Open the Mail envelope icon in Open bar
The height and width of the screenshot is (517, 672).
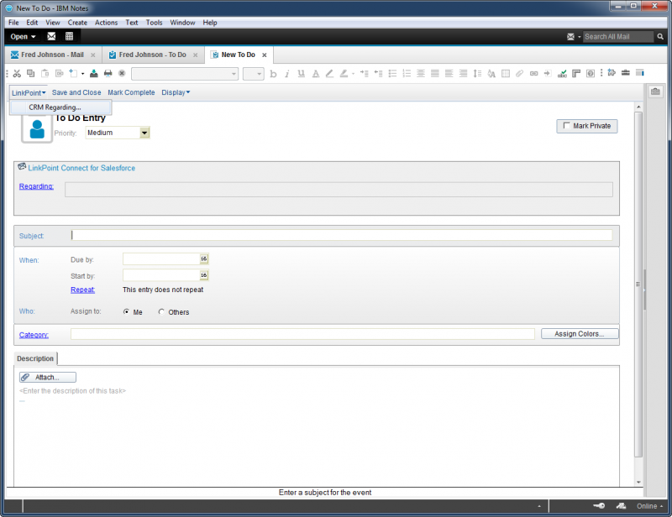click(x=51, y=36)
